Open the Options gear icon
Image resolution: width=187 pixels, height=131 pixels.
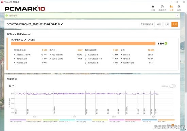point(178,6)
